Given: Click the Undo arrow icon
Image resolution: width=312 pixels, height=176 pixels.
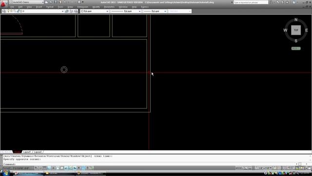Looking at the screenshot, I should (65, 2).
